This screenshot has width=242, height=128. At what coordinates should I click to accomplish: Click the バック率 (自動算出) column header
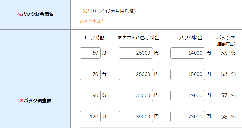click(226, 41)
